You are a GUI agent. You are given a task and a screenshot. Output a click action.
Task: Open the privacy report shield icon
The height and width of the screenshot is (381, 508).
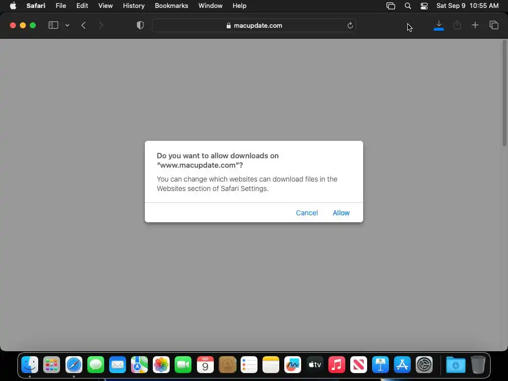tap(140, 25)
